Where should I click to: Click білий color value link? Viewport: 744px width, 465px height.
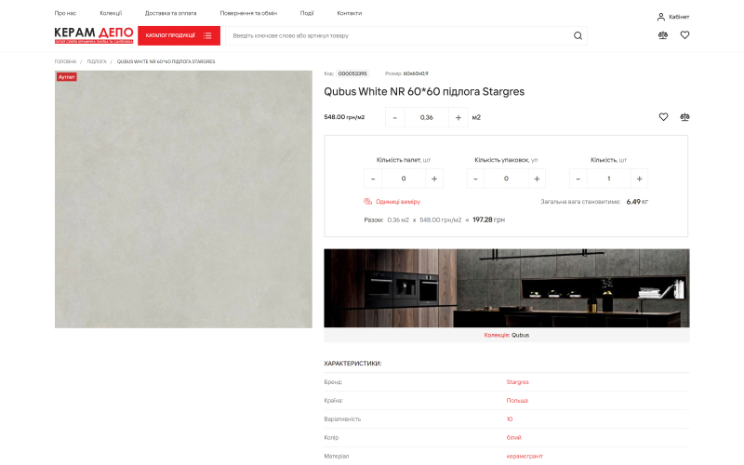513,437
